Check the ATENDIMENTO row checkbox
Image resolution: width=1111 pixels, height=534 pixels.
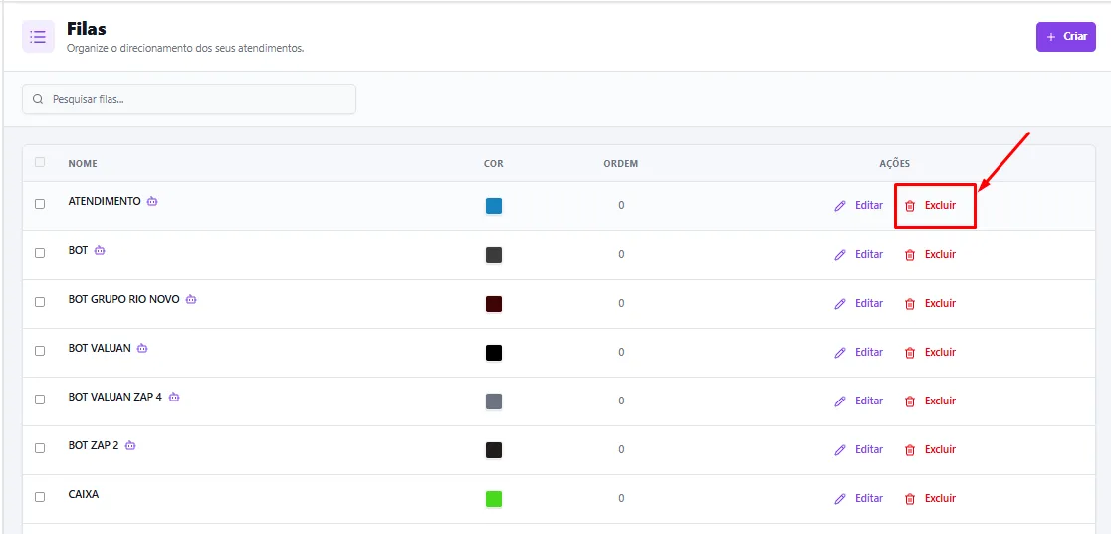(x=40, y=204)
